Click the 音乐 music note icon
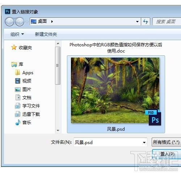Screen dimensions: 181x173 tap(18, 122)
